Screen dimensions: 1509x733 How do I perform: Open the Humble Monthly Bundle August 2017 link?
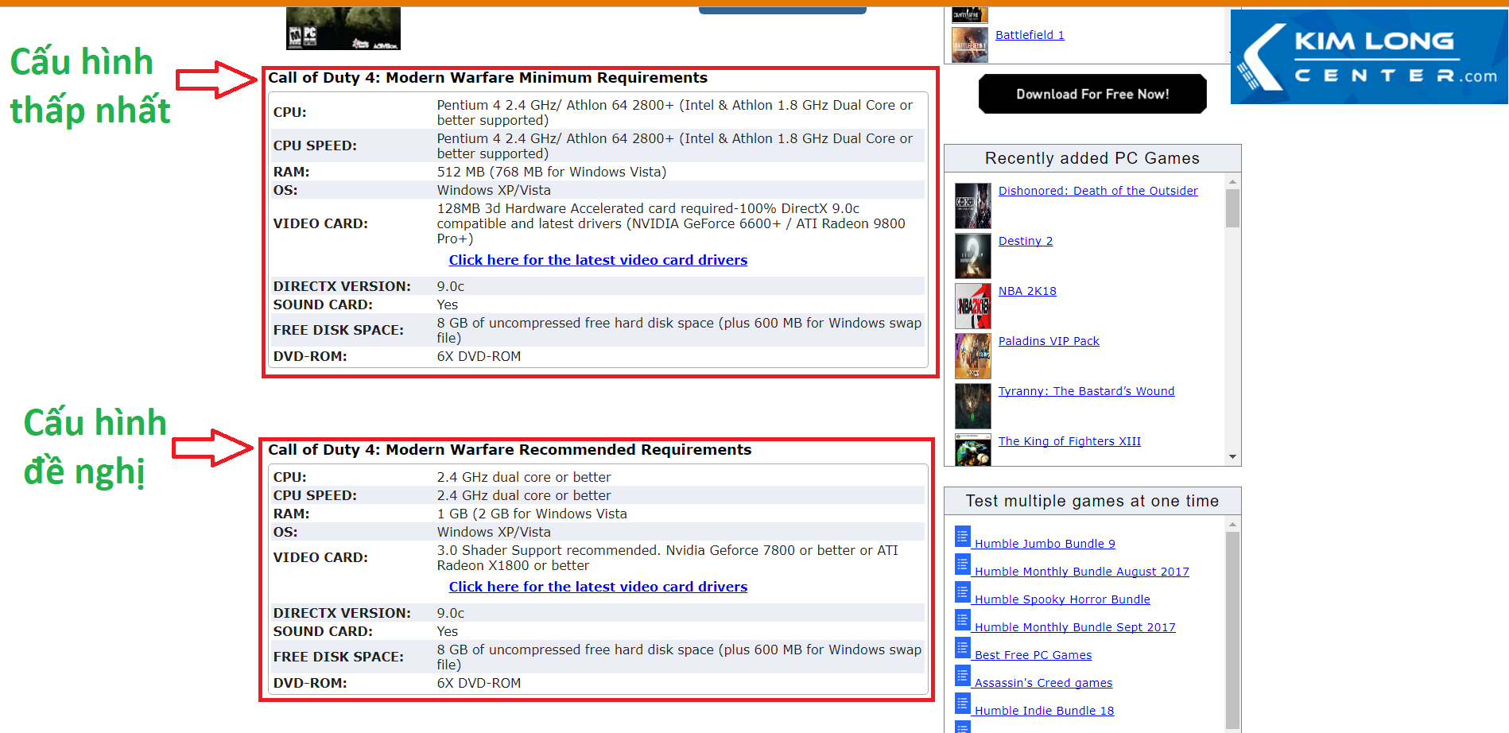(x=1082, y=571)
